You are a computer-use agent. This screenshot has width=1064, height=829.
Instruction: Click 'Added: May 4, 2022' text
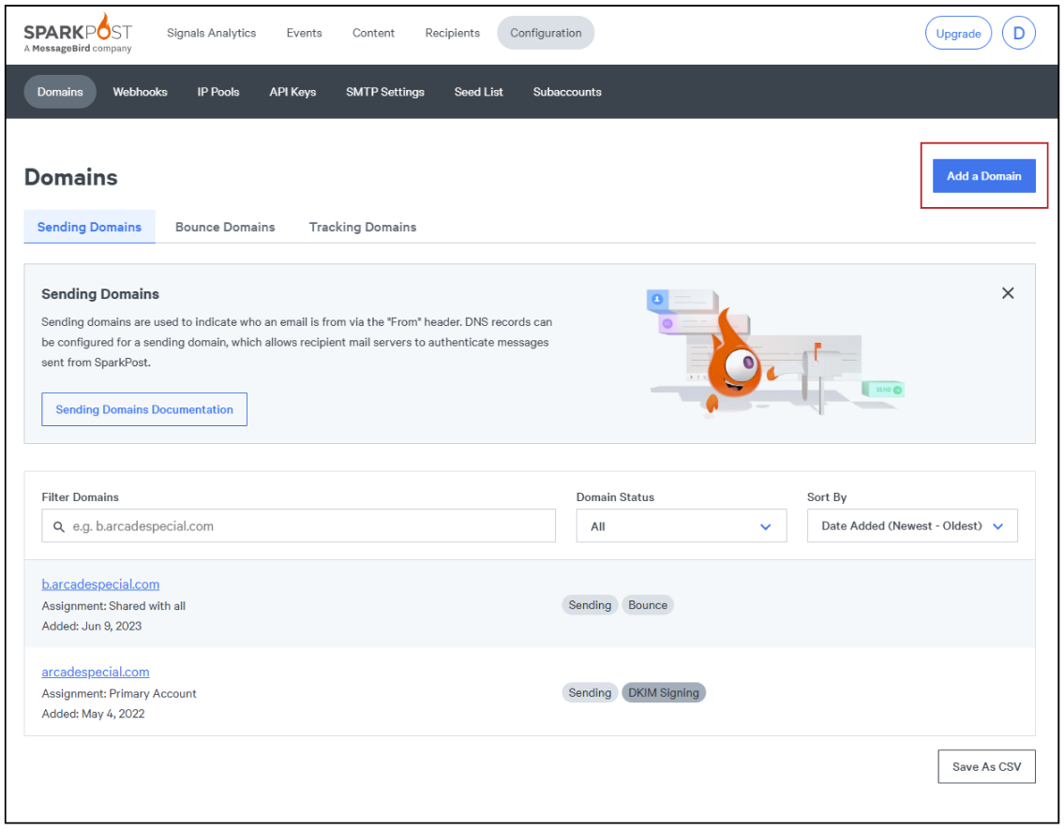point(93,714)
